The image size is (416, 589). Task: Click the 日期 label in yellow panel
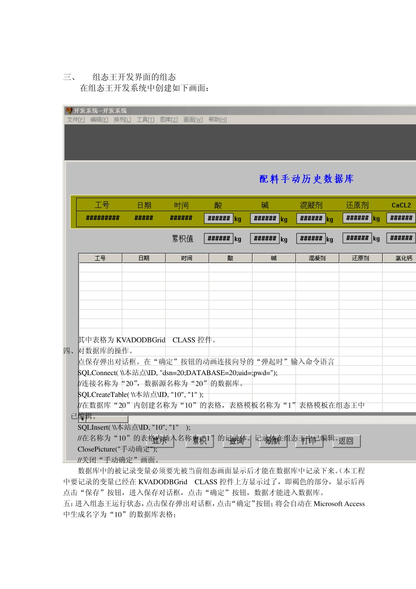pyautogui.click(x=144, y=205)
